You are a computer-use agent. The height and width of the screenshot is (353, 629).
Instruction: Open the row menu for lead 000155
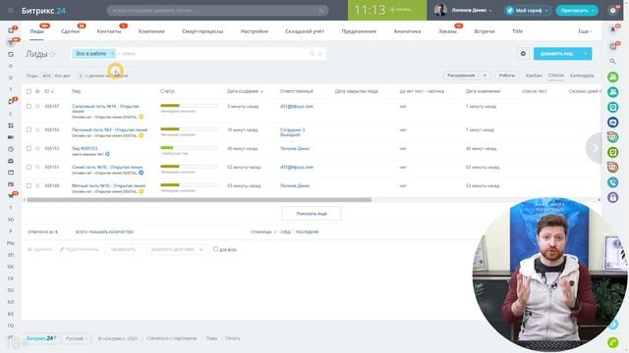[37, 130]
